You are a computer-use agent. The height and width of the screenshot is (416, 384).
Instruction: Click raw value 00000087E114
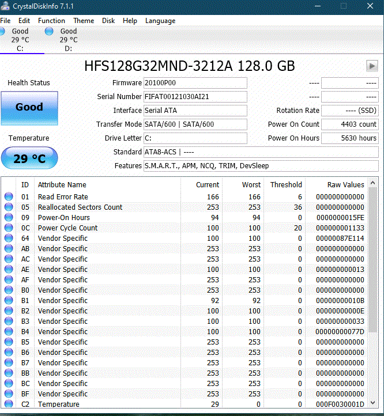pos(340,238)
